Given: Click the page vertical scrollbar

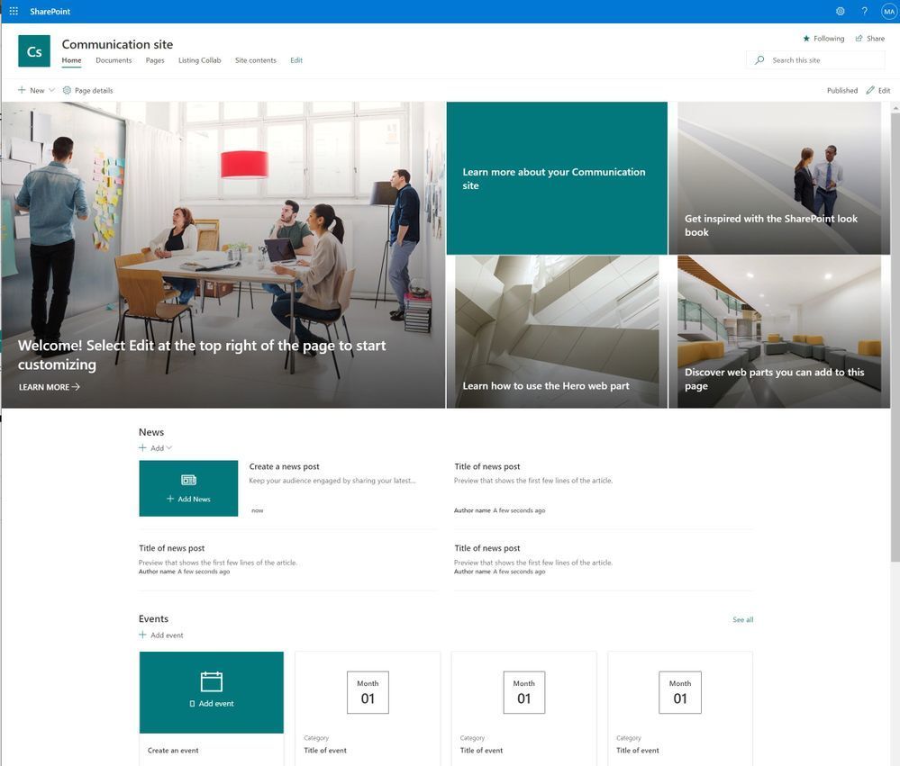Looking at the screenshot, I should point(895,338).
